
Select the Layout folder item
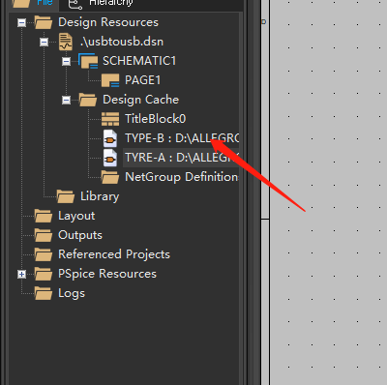[x=65, y=216]
